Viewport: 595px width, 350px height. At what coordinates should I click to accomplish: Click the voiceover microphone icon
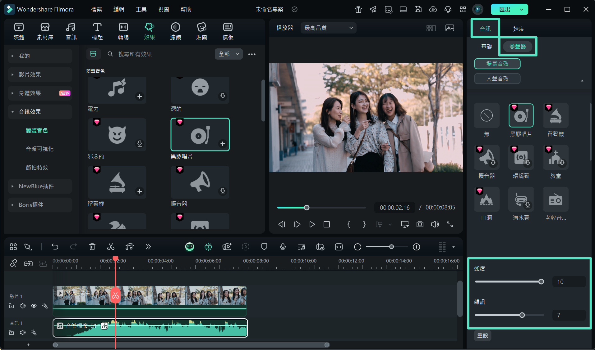tap(283, 247)
